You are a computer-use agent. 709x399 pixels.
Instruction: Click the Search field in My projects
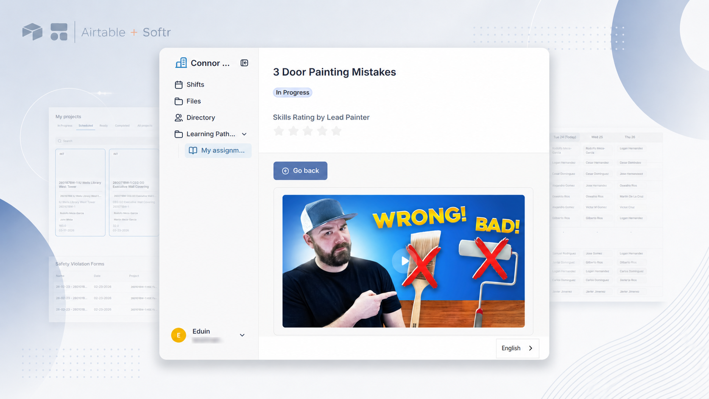point(106,141)
